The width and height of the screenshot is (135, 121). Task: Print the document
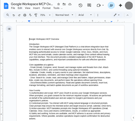point(25,15)
